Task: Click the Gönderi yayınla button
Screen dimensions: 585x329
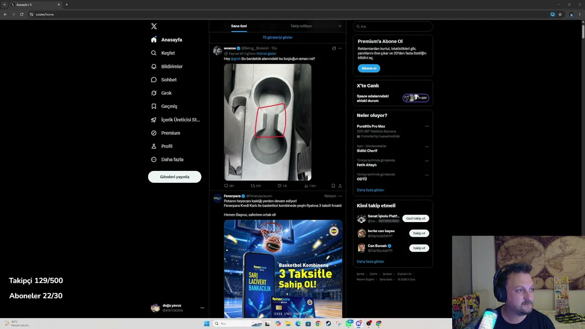Action: pos(175,177)
